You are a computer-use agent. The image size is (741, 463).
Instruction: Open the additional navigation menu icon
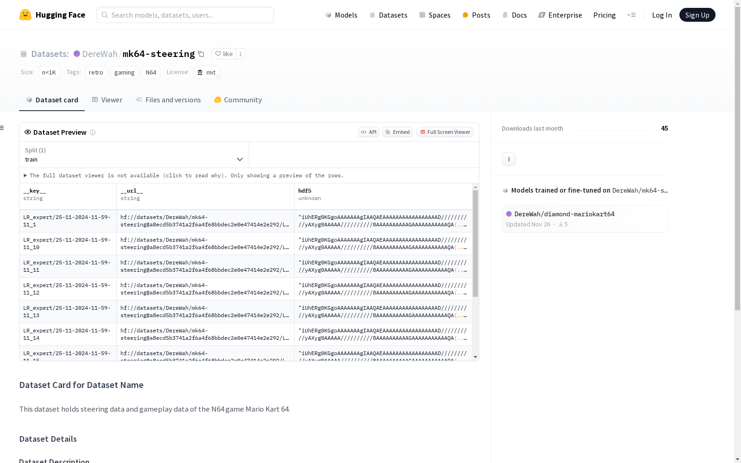(631, 15)
